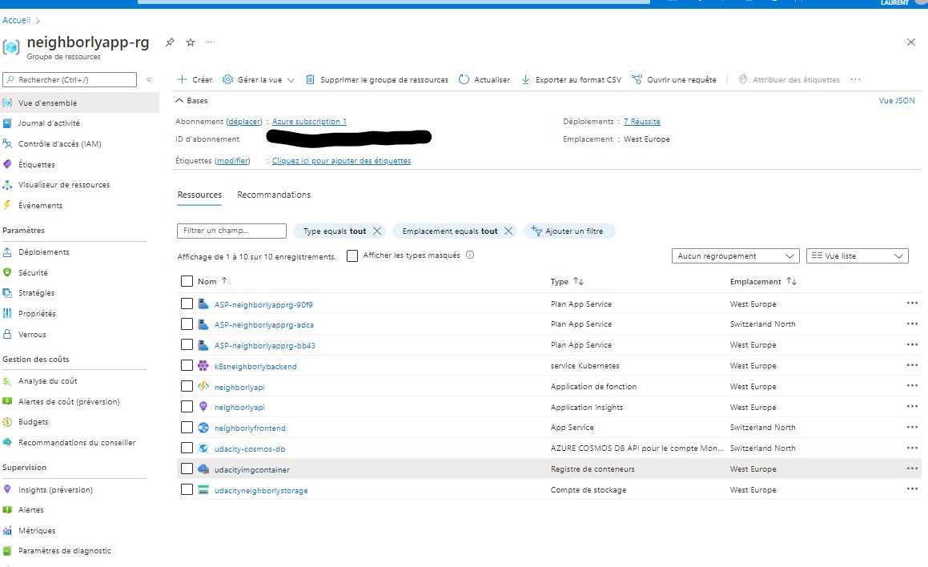
Task: Sort by Nom column
Action: [x=215, y=281]
